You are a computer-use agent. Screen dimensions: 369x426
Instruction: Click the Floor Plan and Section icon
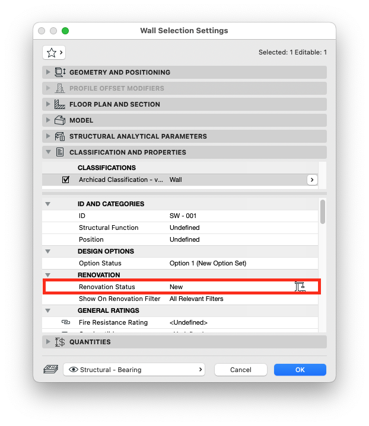(x=60, y=104)
